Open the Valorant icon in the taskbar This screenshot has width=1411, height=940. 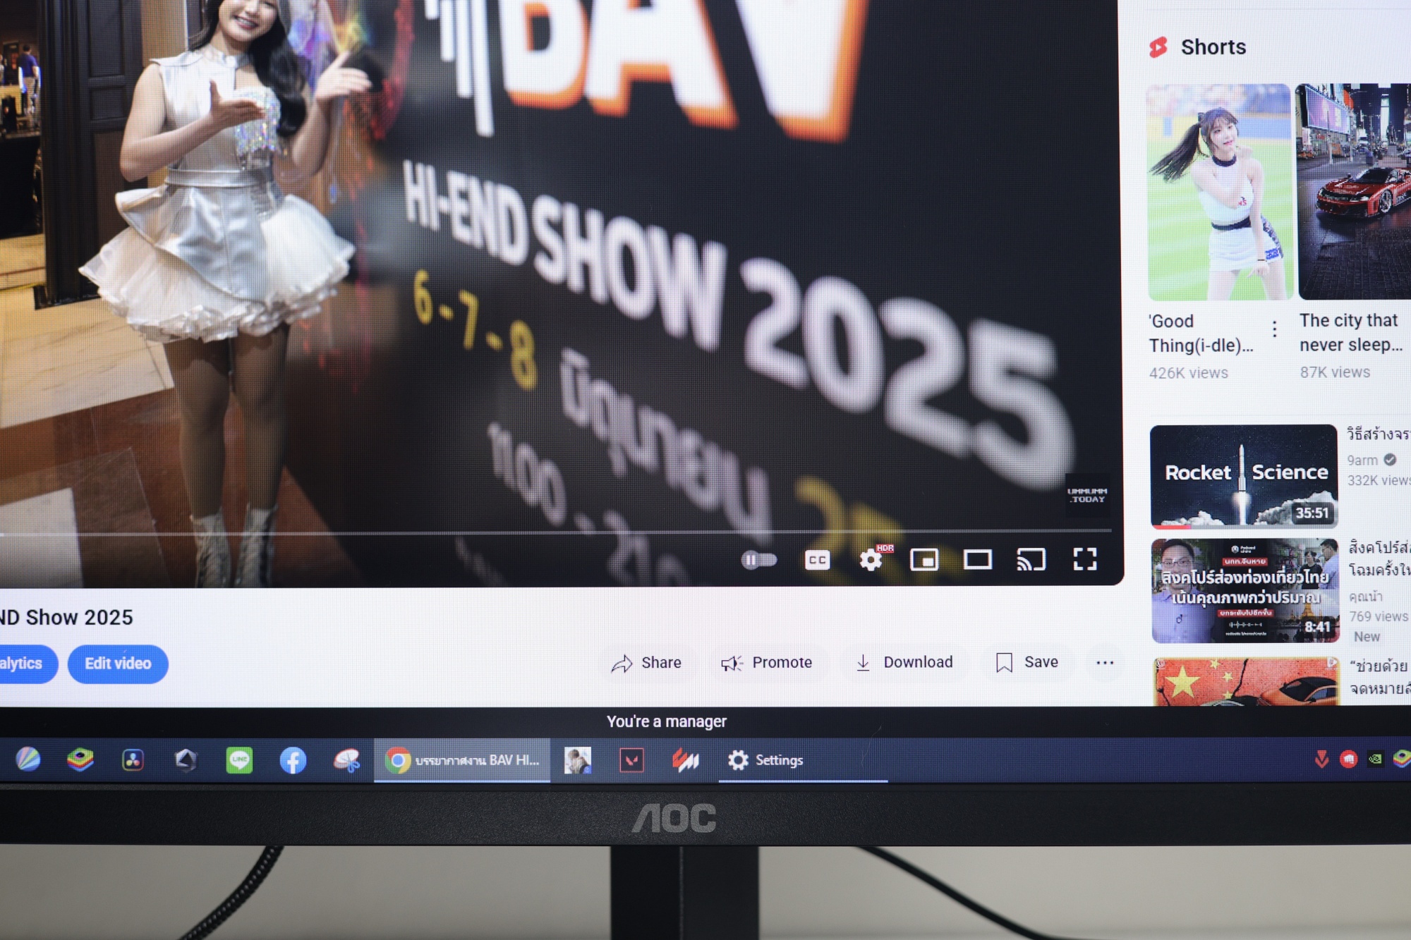631,760
